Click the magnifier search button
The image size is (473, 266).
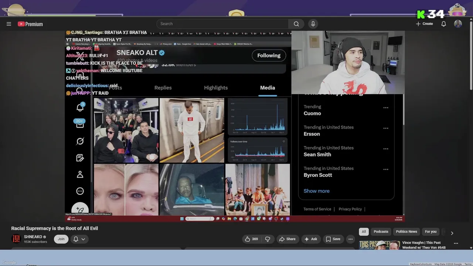pos(296,24)
